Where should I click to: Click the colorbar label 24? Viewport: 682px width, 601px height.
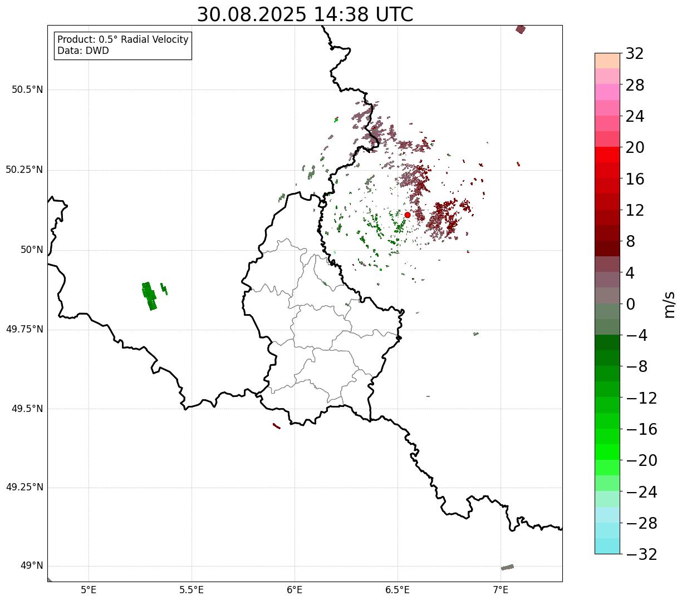(x=635, y=117)
